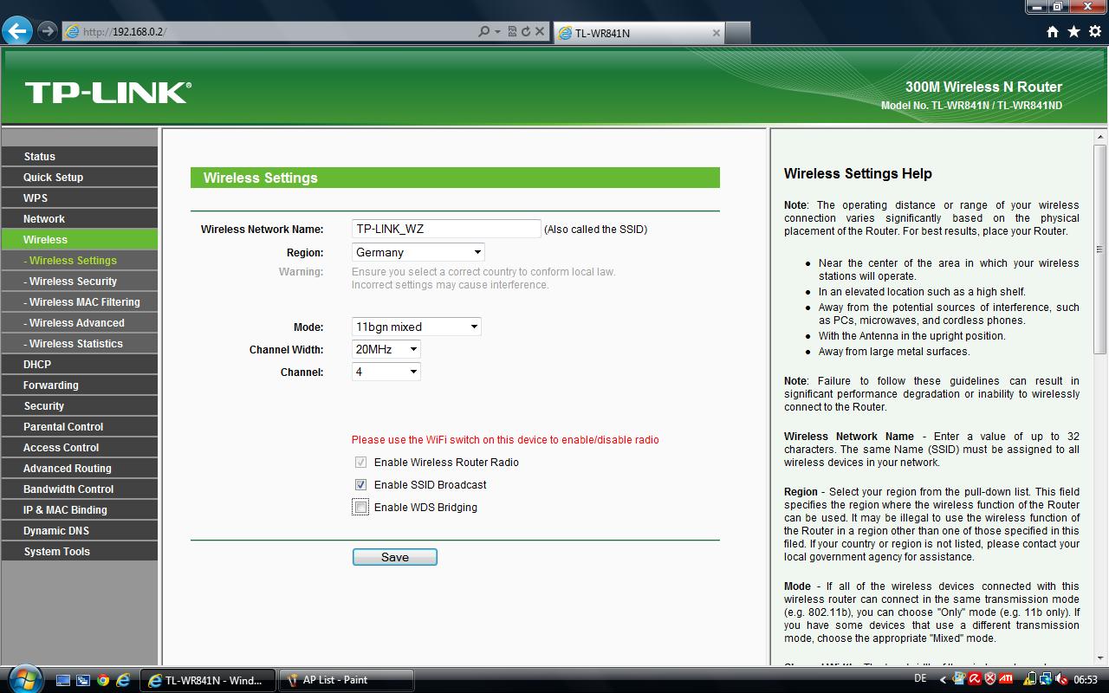
Task: Launch Internet Explorer from quick launch
Action: pyautogui.click(x=123, y=680)
